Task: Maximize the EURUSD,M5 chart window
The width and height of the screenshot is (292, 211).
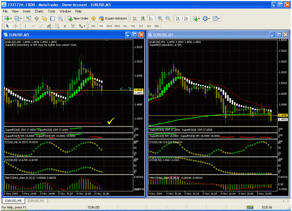Action: [135, 35]
